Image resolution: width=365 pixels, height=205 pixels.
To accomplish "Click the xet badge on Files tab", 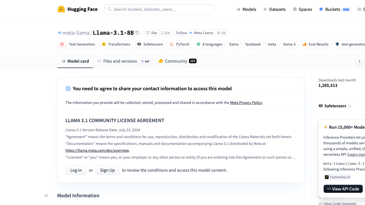I will [145, 61].
